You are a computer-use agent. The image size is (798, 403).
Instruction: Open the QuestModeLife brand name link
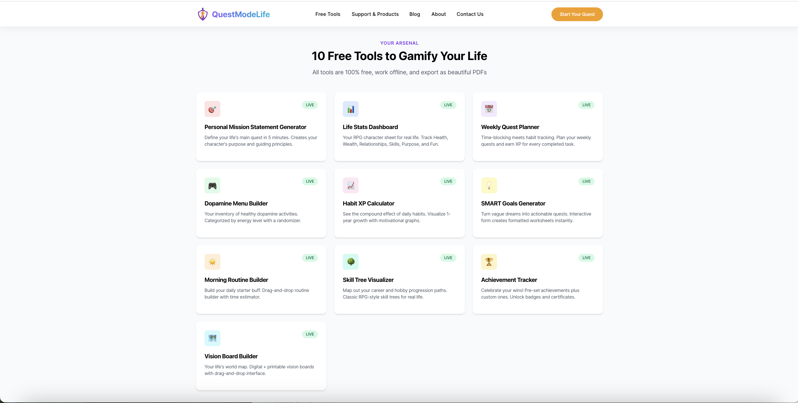241,14
